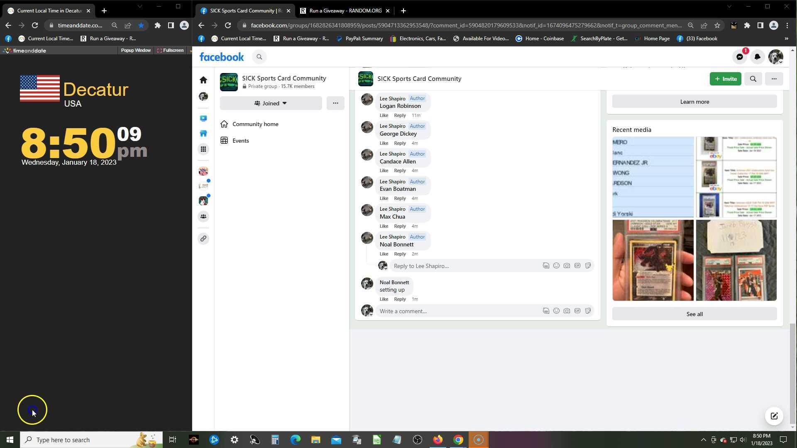Switch to Run a Giveaway RANDOM.ORG tab
797x448 pixels.
click(345, 11)
